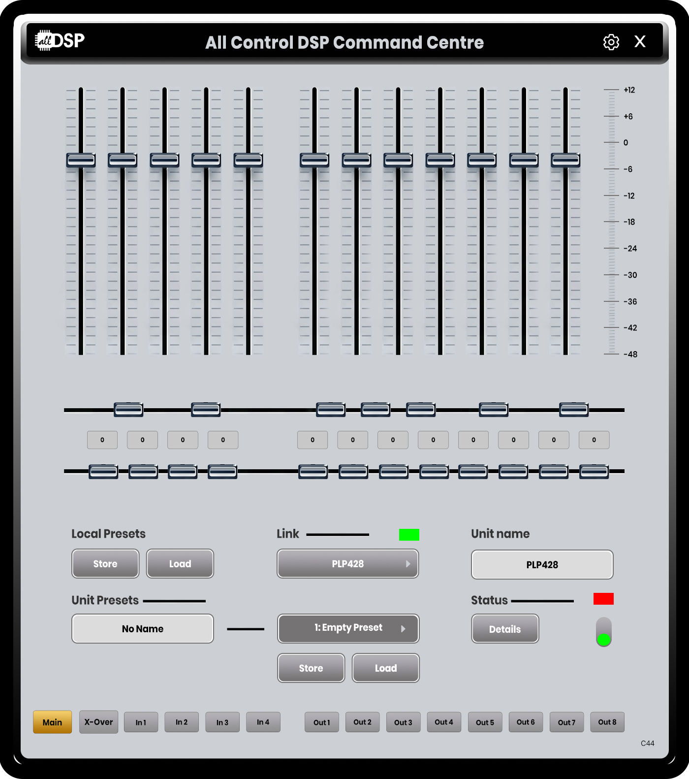Close the DSP Command Centre window
The height and width of the screenshot is (779, 689).
pos(640,41)
